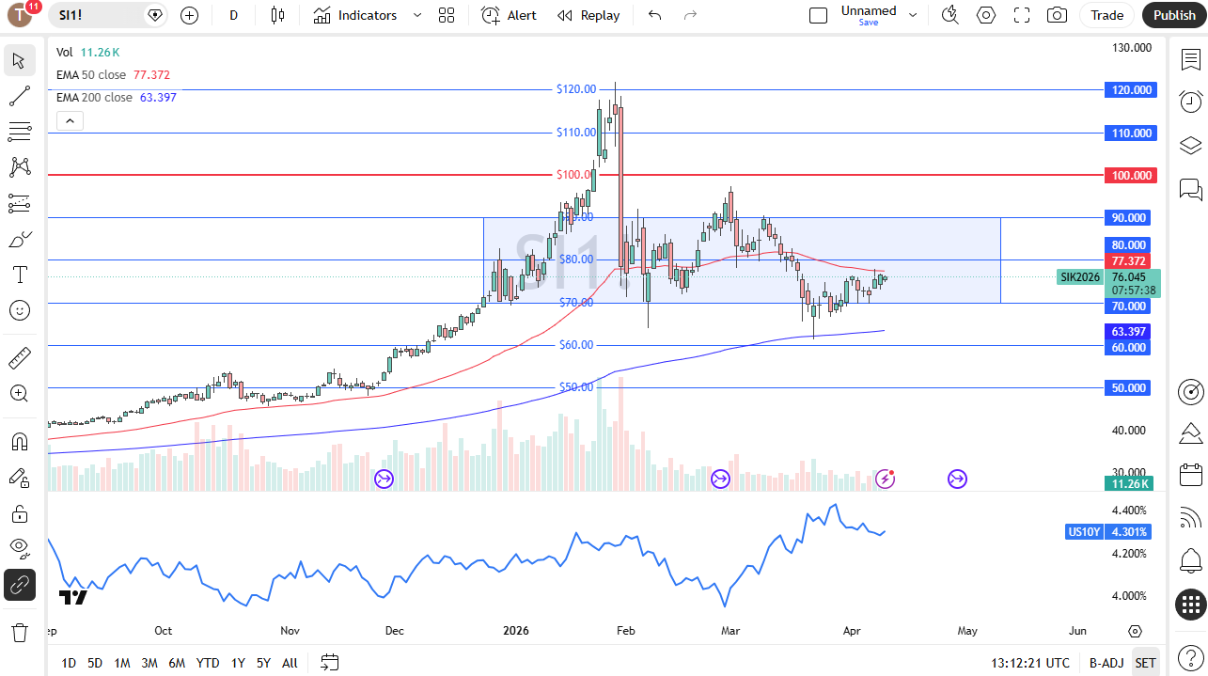This screenshot has width=1208, height=676.
Task: Open timezone menu at 13:12:21 UTC
Action: [x=1030, y=663]
